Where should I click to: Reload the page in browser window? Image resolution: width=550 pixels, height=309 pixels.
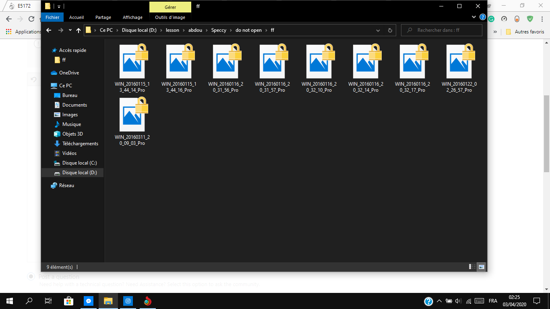point(31,19)
